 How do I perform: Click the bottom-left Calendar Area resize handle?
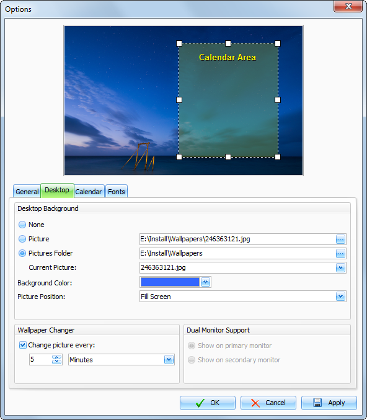[x=179, y=157]
